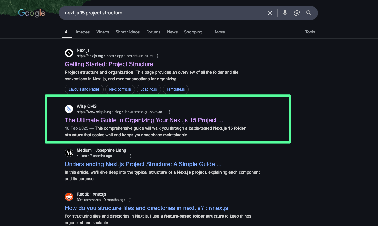Switch to Images tab
Image resolution: width=378 pixels, height=226 pixels.
pyautogui.click(x=83, y=32)
